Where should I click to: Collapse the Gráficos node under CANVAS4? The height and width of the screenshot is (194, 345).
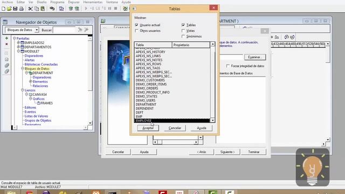point(31,99)
